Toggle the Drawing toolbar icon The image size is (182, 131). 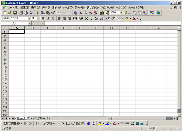(x=107, y=13)
